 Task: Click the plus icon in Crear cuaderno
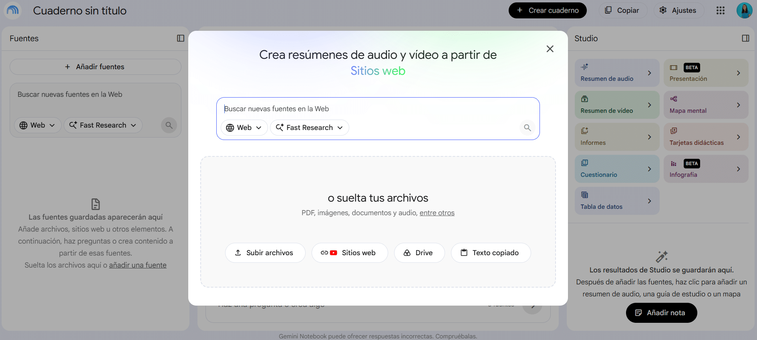click(x=519, y=10)
